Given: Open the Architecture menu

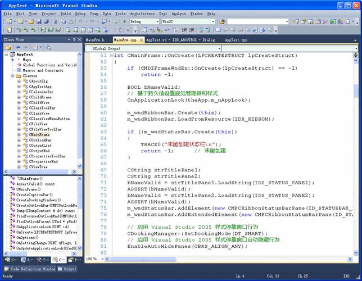Looking at the screenshot, I should pos(142,13).
